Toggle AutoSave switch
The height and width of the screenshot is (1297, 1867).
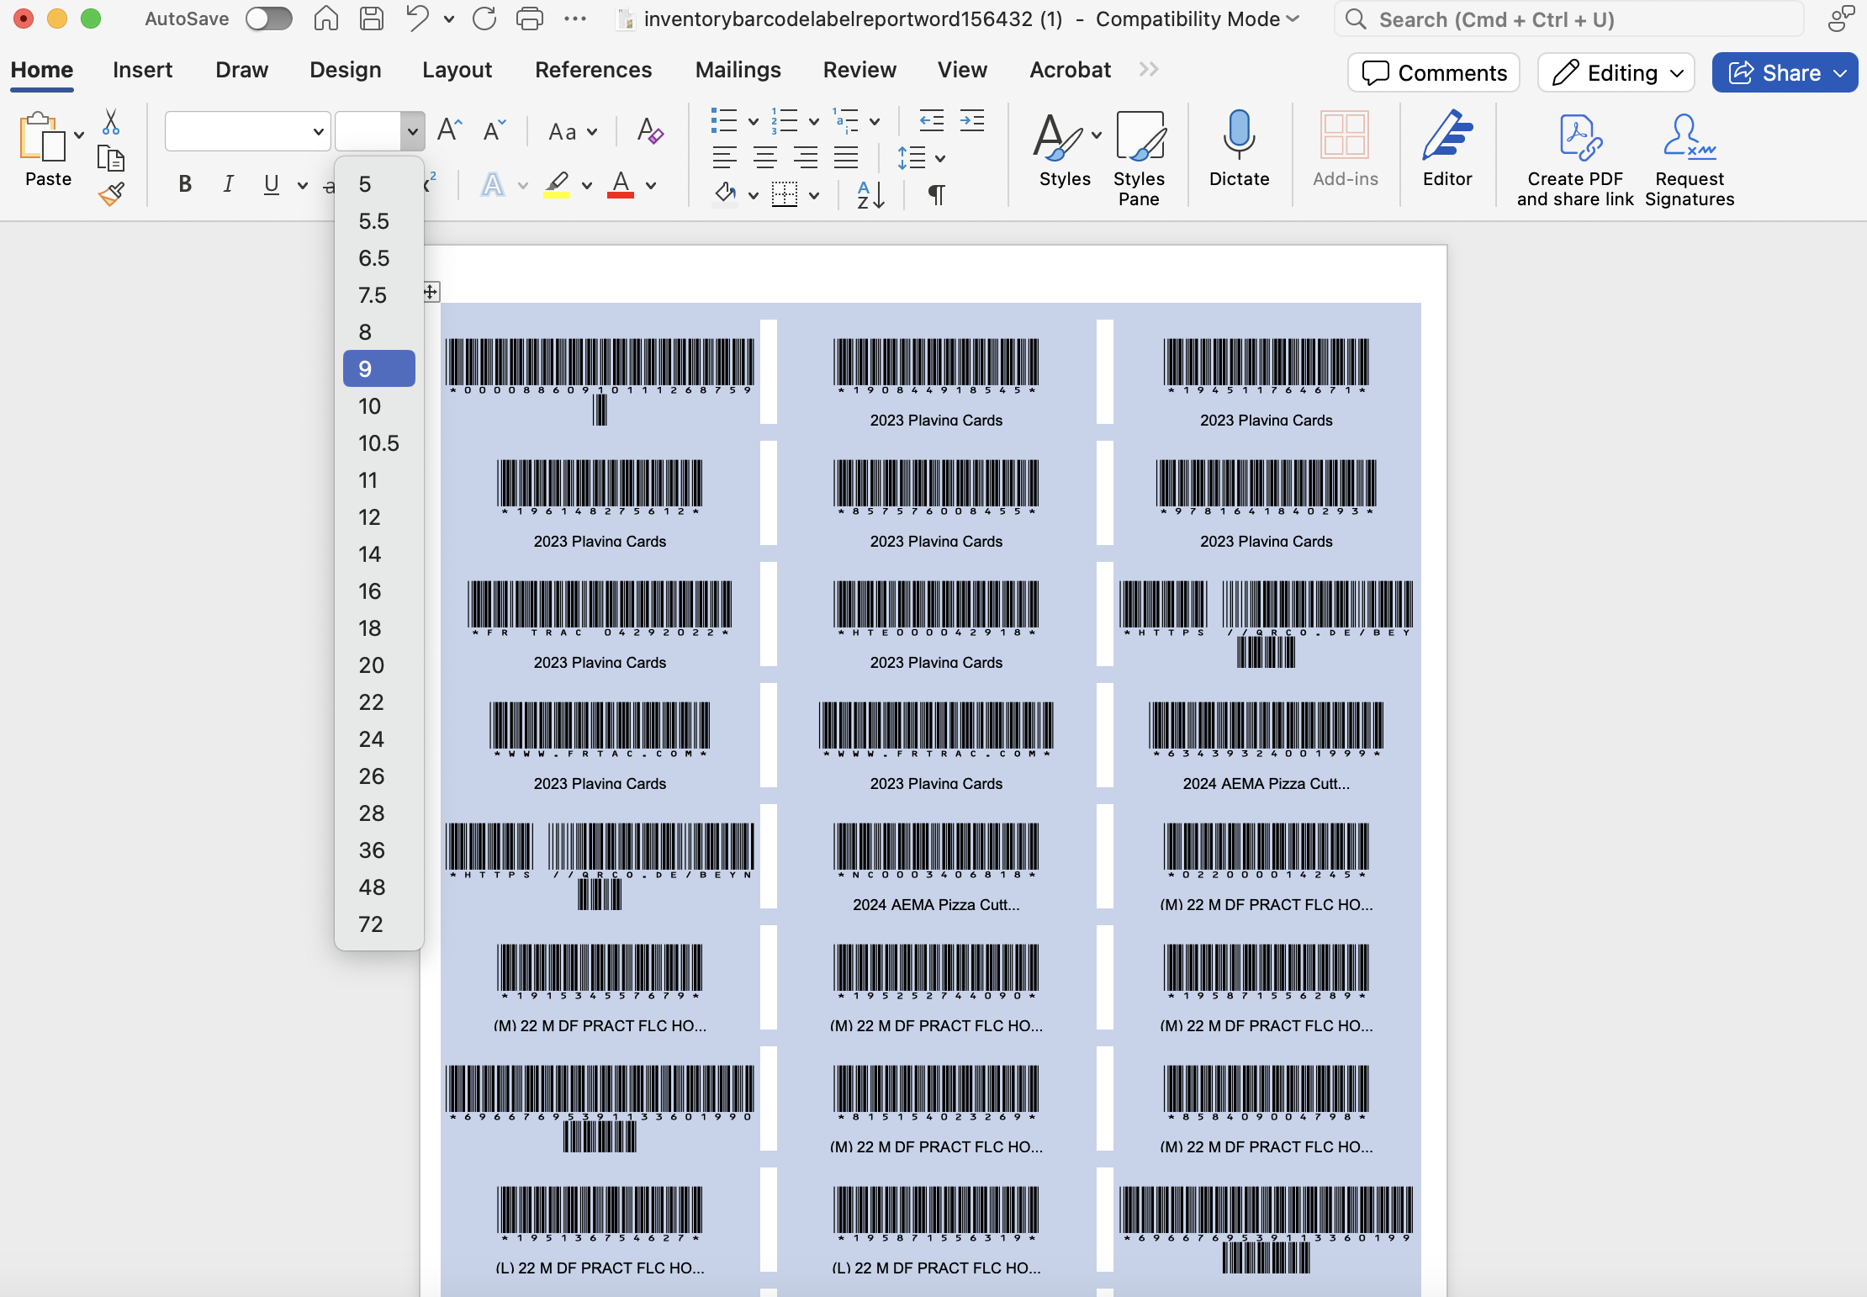click(x=269, y=19)
